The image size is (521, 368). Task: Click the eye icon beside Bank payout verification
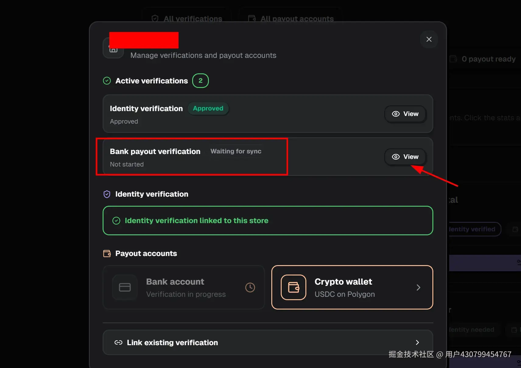pyautogui.click(x=396, y=157)
